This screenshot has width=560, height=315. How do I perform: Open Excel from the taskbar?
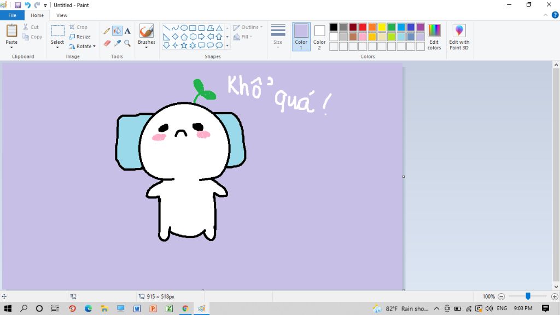pyautogui.click(x=170, y=308)
